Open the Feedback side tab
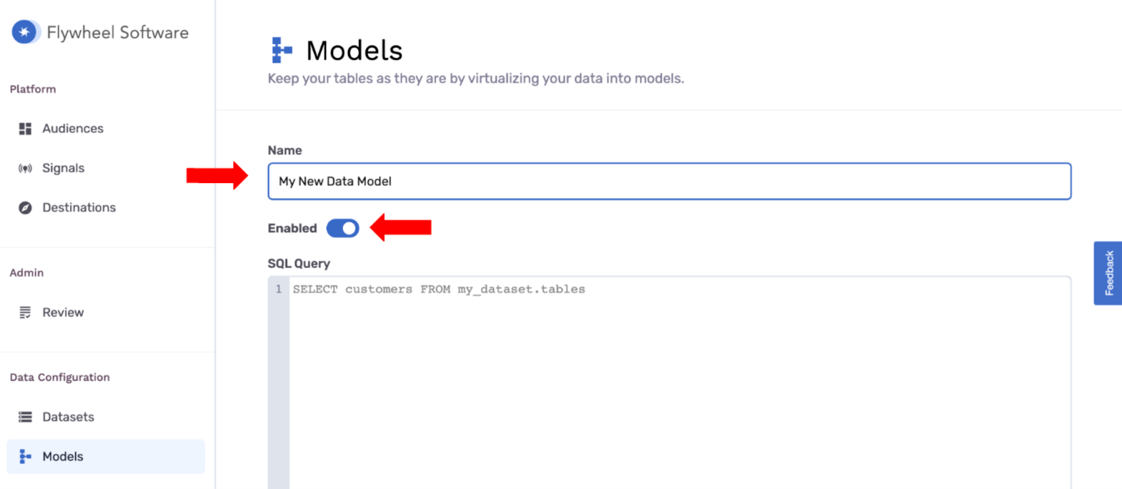Viewport: 1122px width, 489px height. (x=1108, y=274)
